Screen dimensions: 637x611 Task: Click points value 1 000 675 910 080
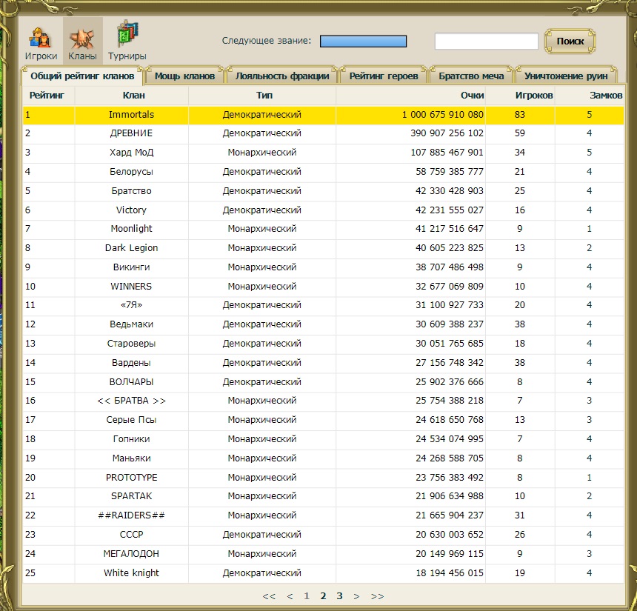coord(443,115)
